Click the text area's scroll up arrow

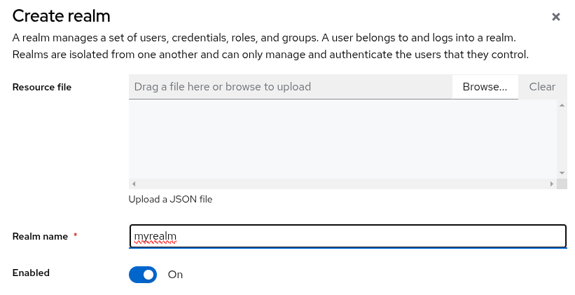click(x=562, y=105)
